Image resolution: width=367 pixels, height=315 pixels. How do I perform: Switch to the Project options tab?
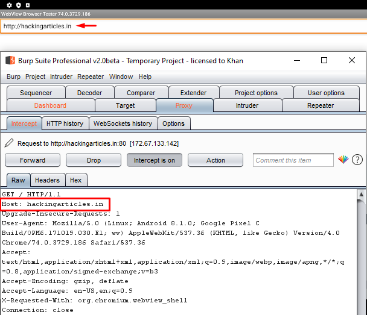[x=257, y=93]
